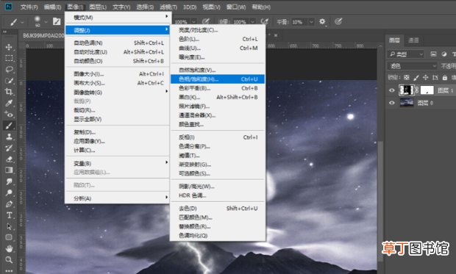Select the Dodge tool
This screenshot has height=274, width=456.
click(9, 192)
